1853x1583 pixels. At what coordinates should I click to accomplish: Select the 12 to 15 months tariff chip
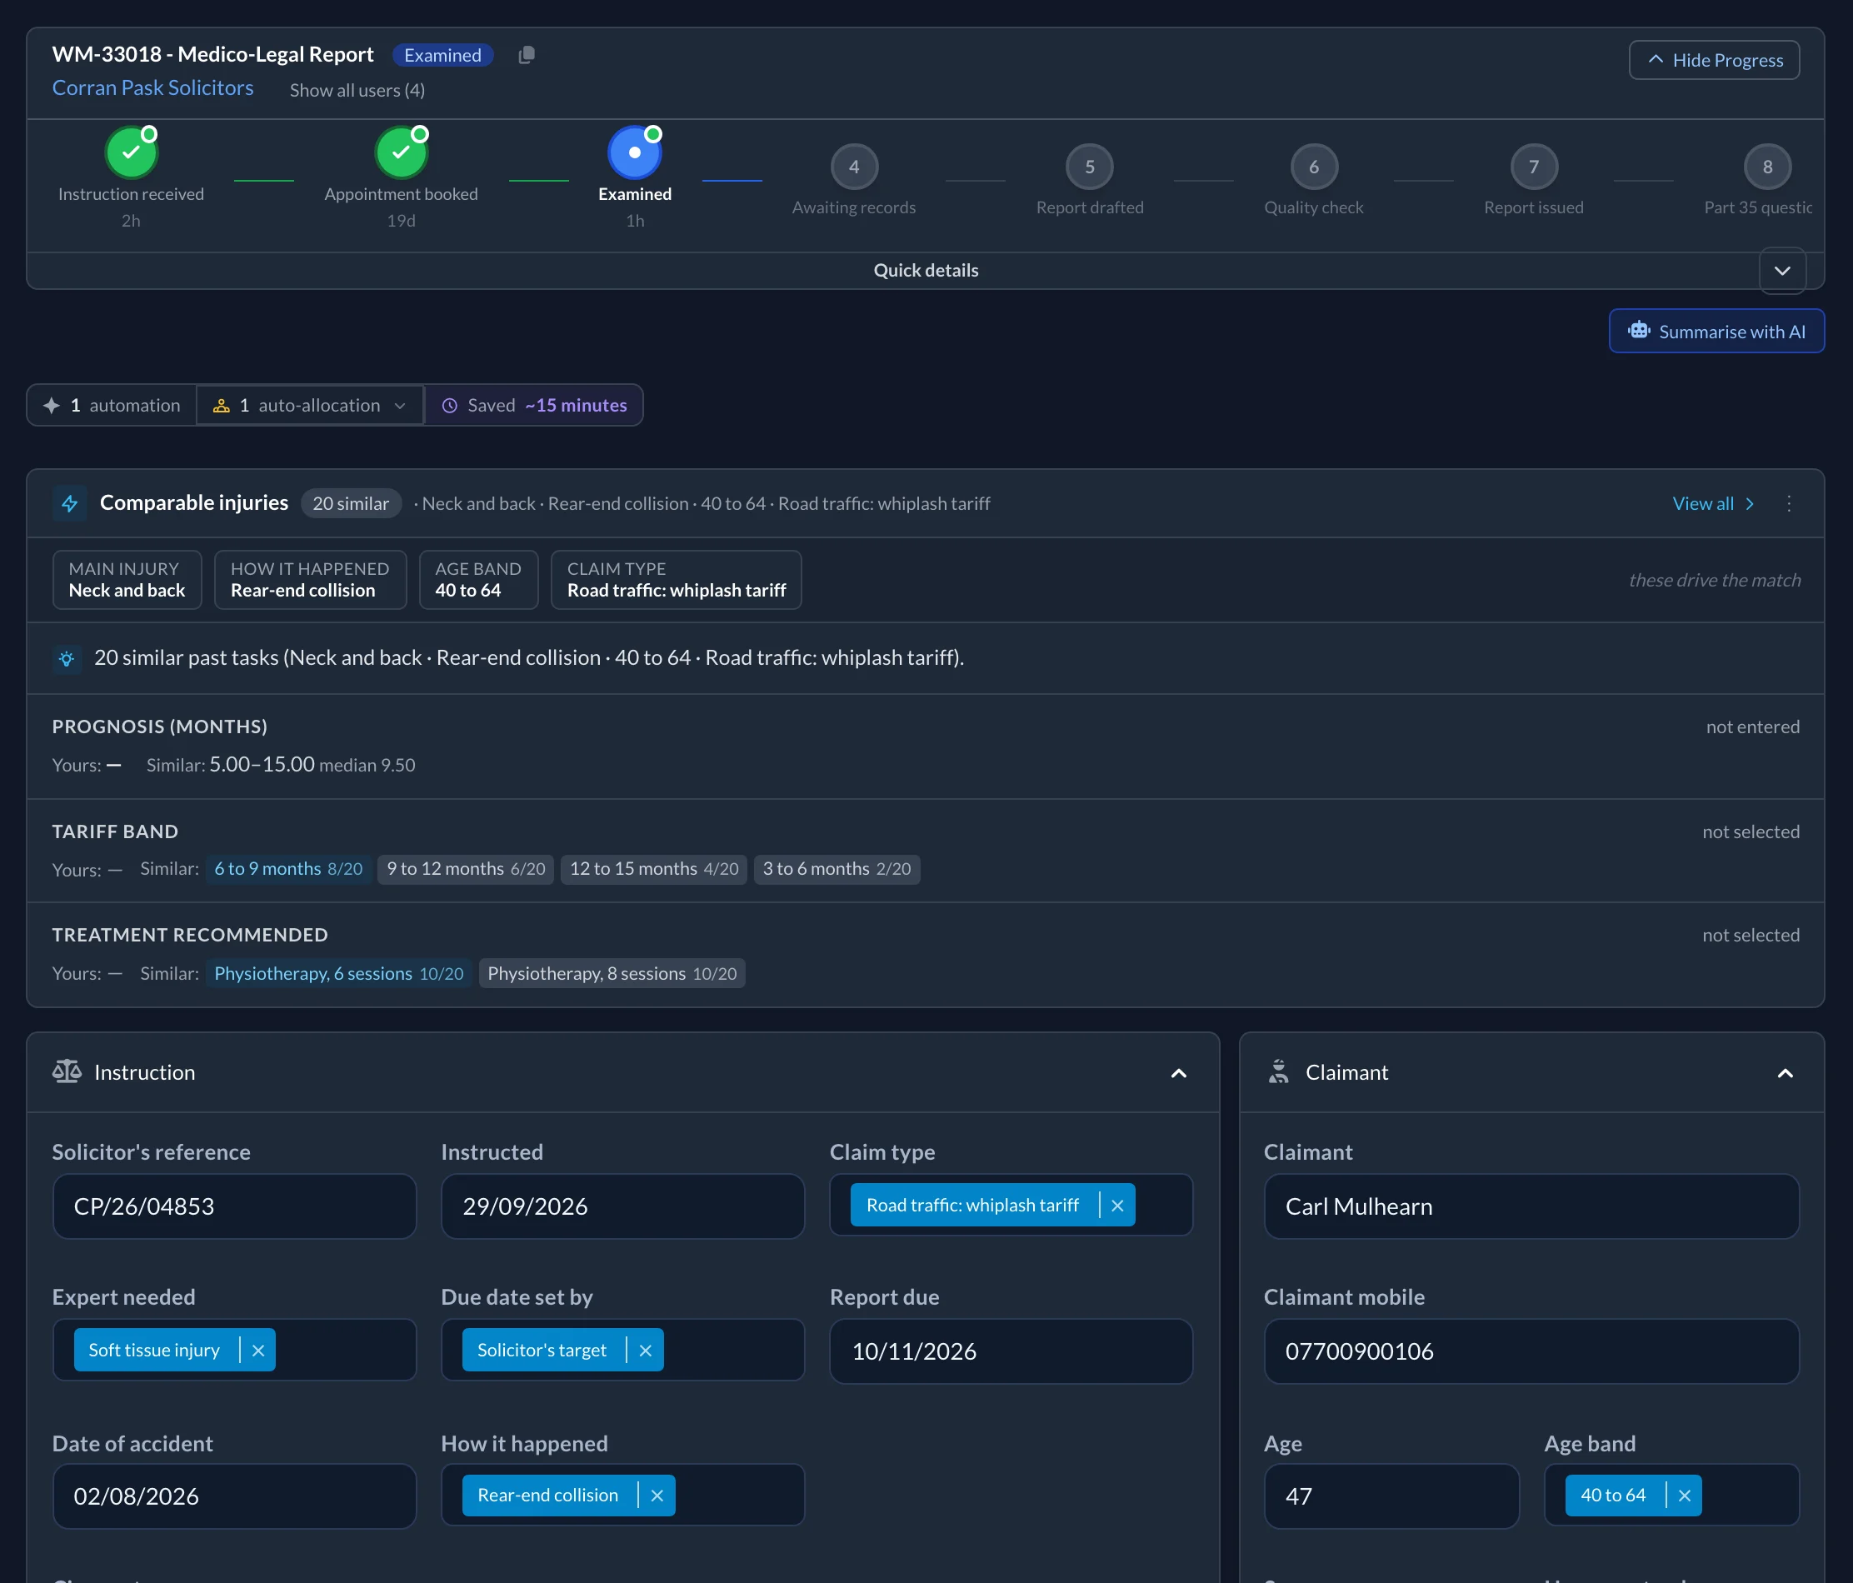click(654, 868)
